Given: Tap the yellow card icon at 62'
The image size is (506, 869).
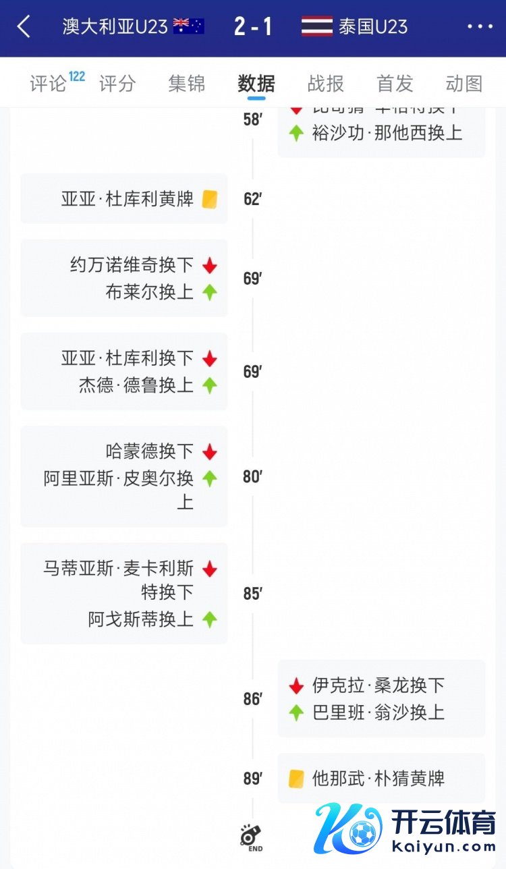Looking at the screenshot, I should click(x=210, y=199).
